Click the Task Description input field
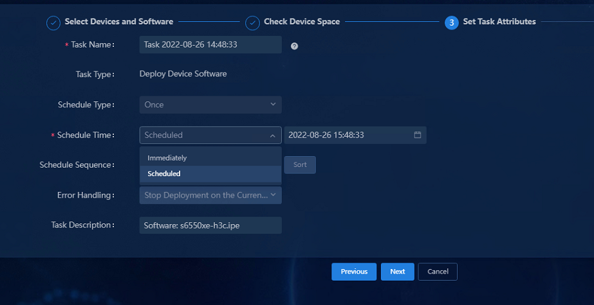The height and width of the screenshot is (305, 594). click(210, 225)
